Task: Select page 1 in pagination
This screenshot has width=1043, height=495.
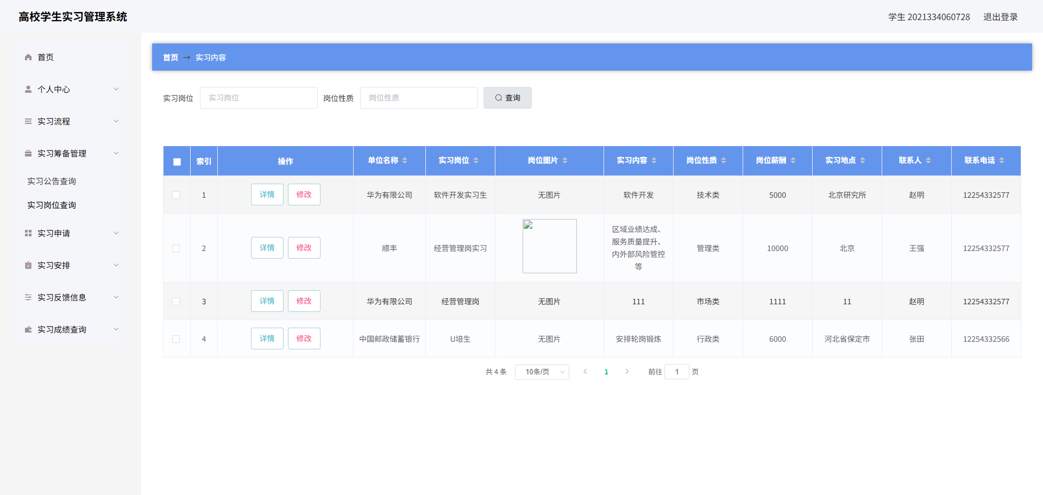Action: [x=606, y=372]
